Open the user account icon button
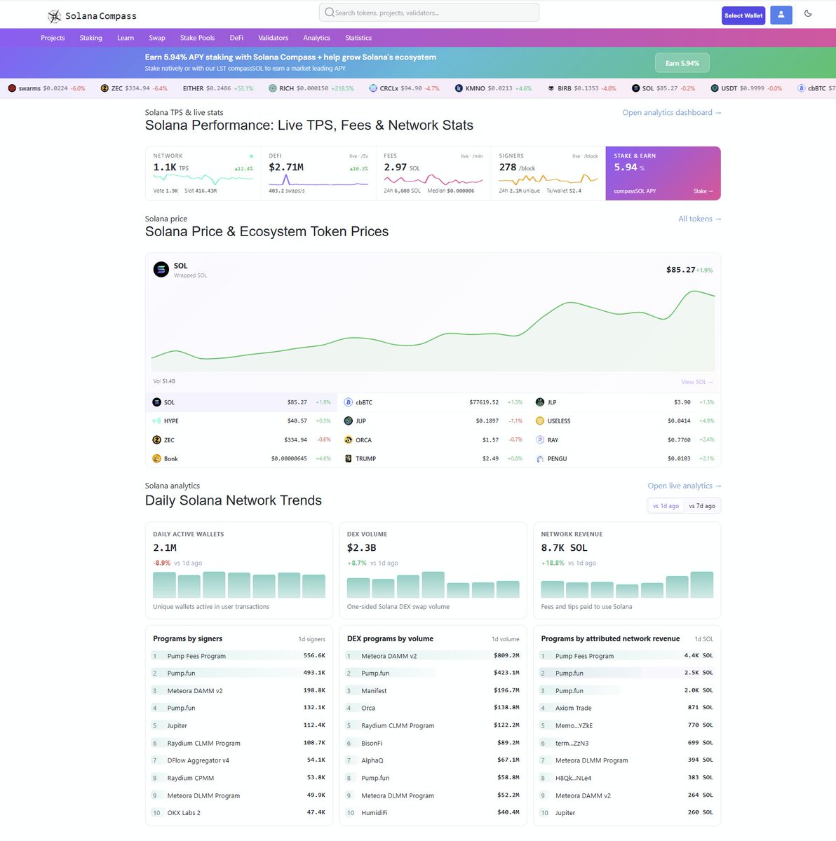This screenshot has height=841, width=836. pyautogui.click(x=781, y=15)
